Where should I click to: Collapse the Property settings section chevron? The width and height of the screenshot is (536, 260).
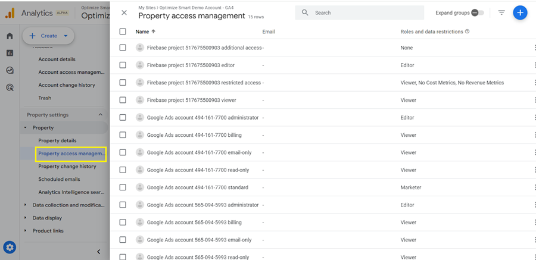point(100,115)
